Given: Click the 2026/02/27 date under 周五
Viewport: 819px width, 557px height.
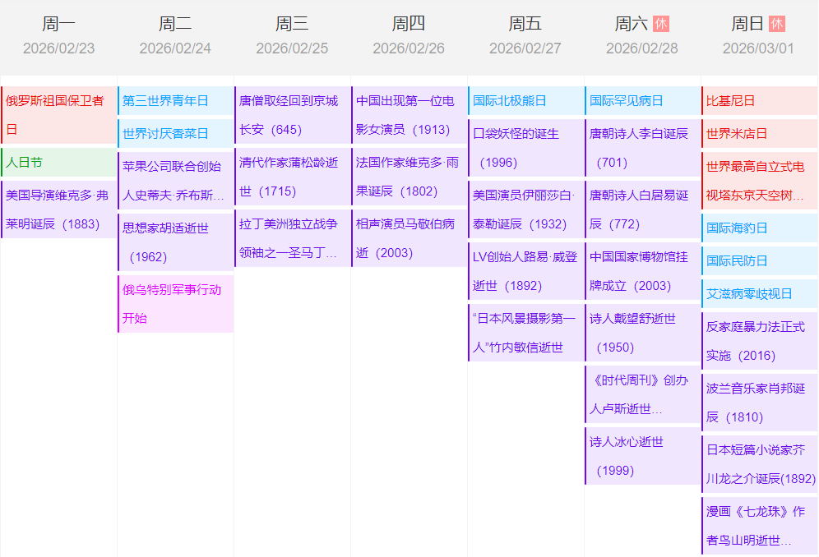Looking at the screenshot, I should [x=525, y=48].
